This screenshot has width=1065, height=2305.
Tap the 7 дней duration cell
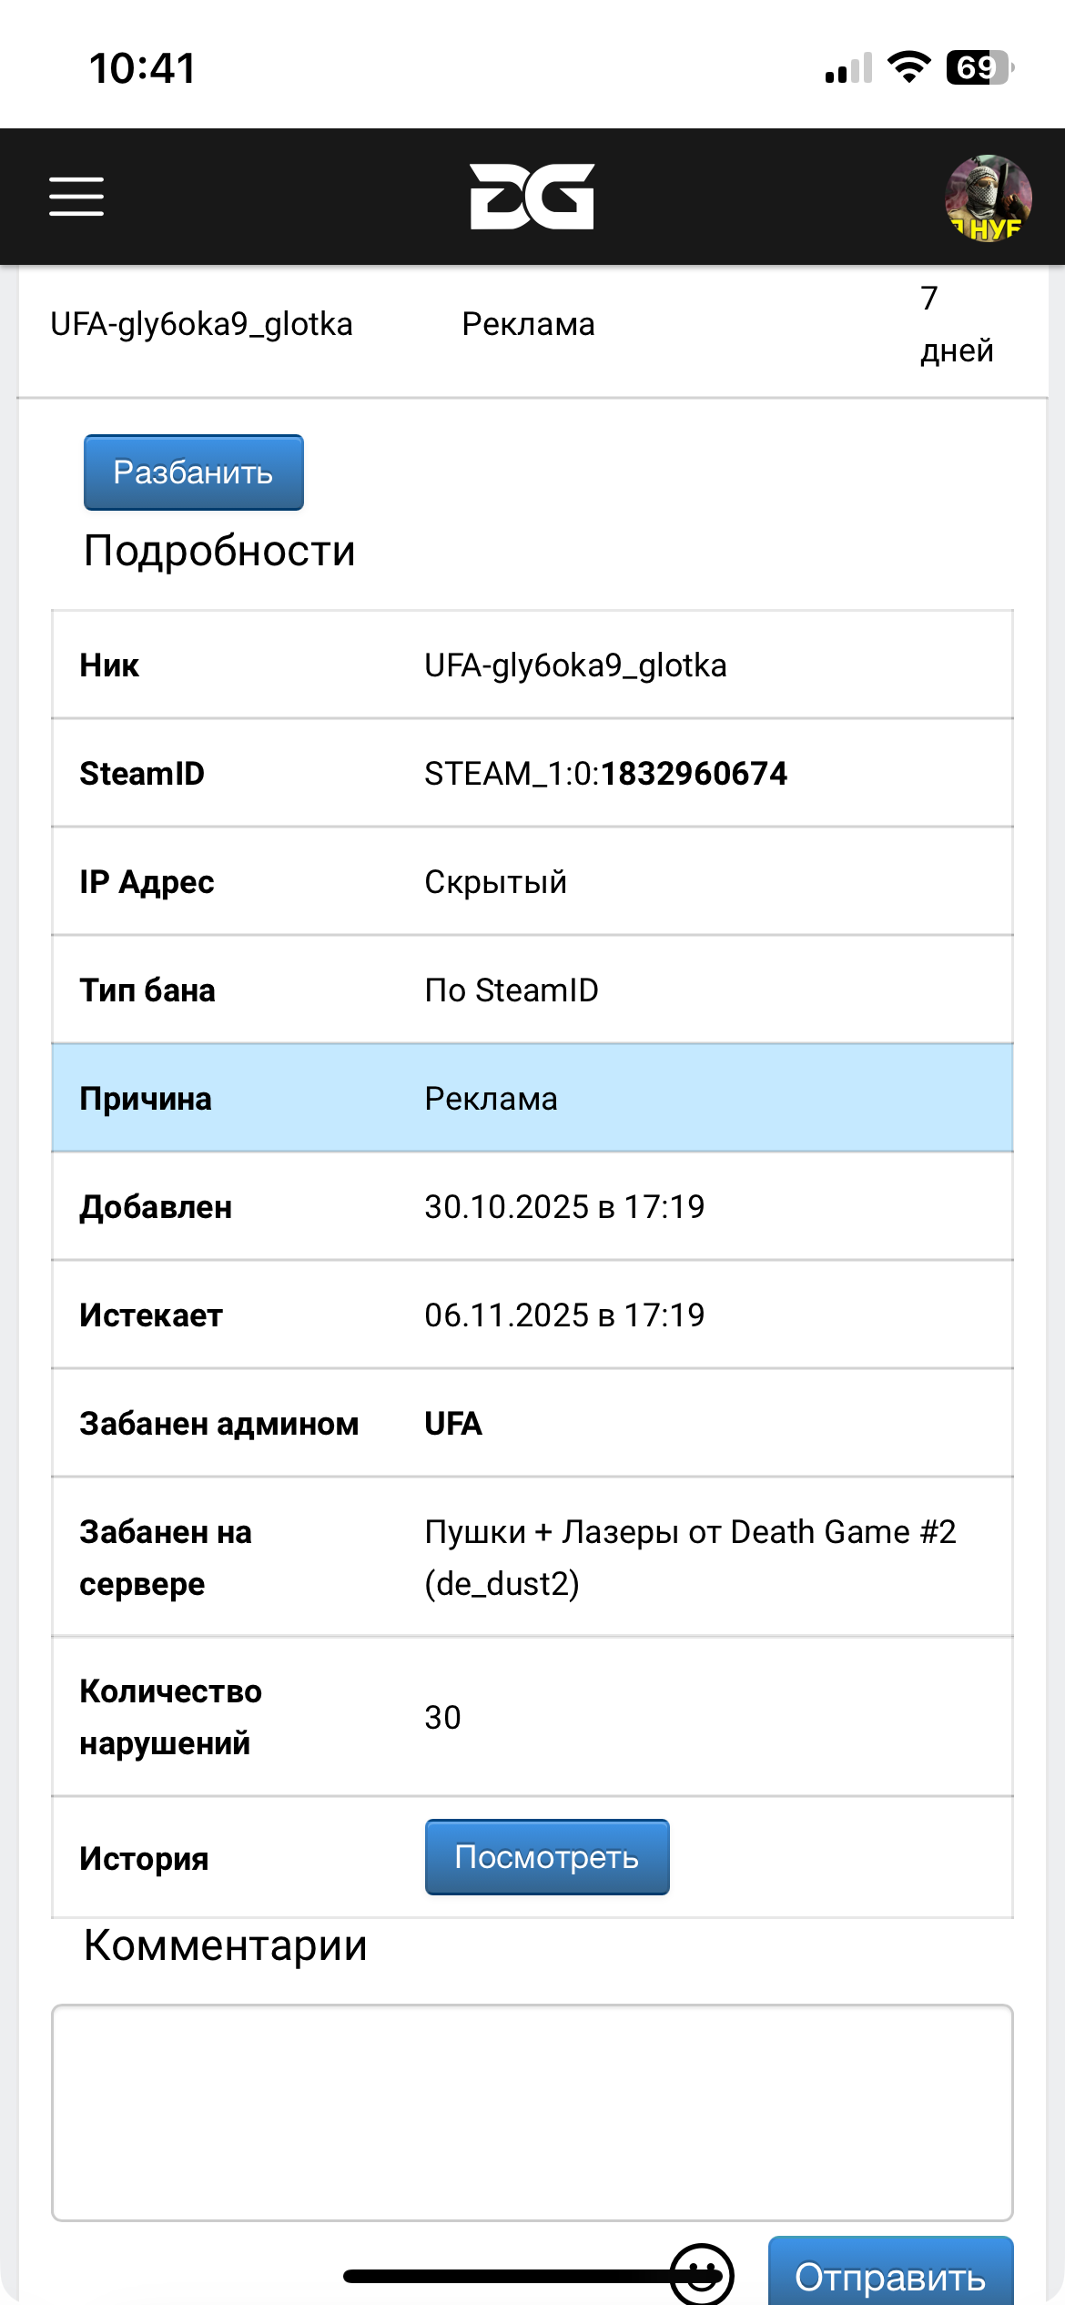click(956, 324)
